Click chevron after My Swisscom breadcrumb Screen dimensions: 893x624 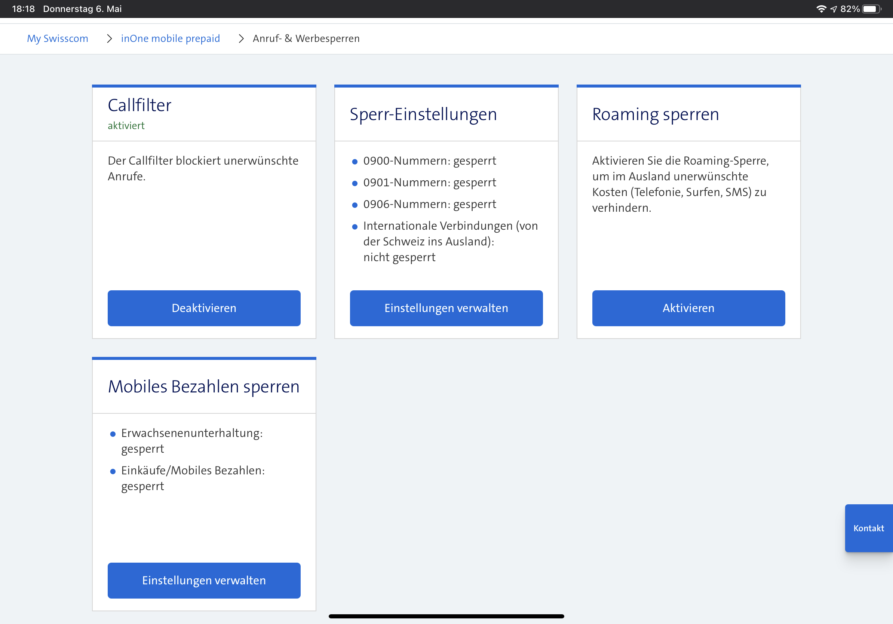109,39
